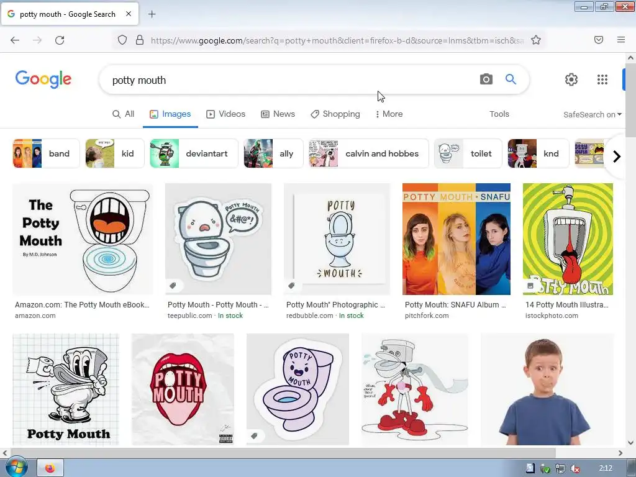Select the Images tab
636x477 pixels.
coord(170,114)
